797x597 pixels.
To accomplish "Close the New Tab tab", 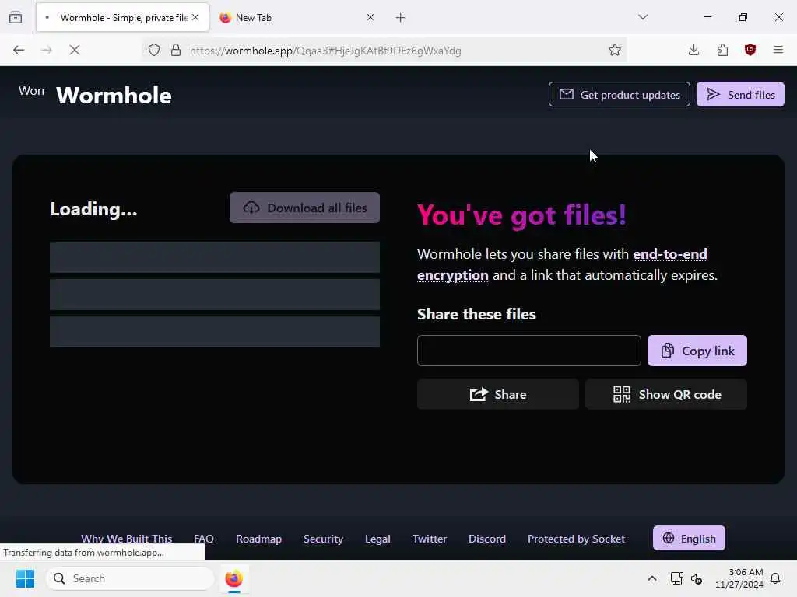I will click(370, 17).
